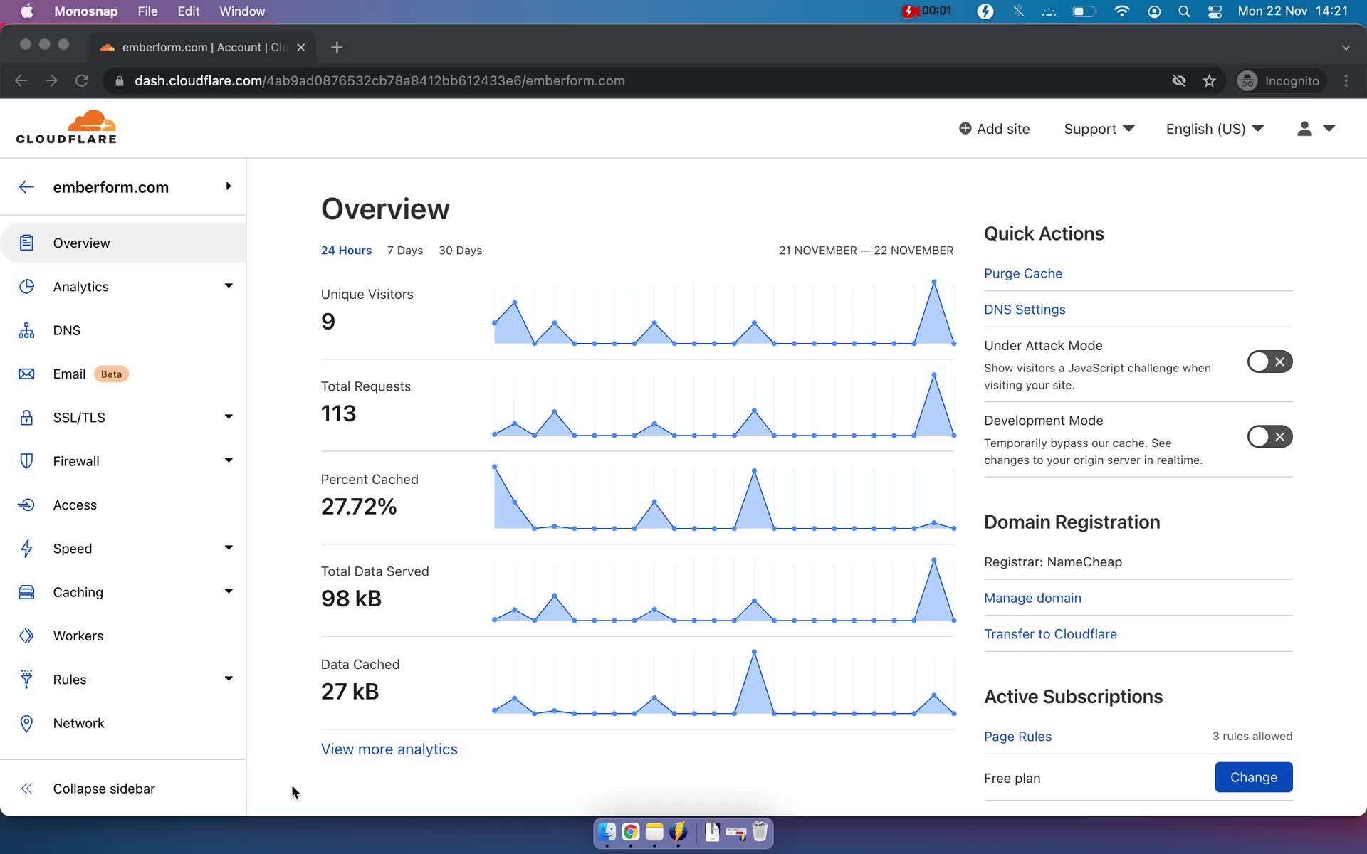1367x854 pixels.
Task: Click the Firewall shield icon
Action: 26,461
